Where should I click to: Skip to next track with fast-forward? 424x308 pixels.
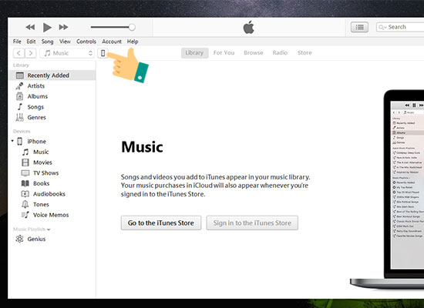pyautogui.click(x=63, y=27)
